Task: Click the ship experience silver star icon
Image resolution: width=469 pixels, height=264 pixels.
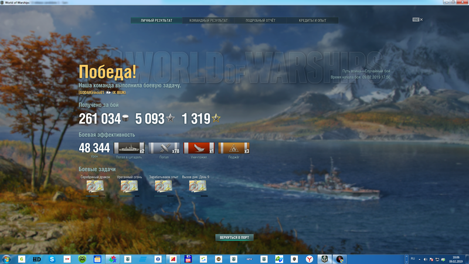Action: (x=171, y=119)
